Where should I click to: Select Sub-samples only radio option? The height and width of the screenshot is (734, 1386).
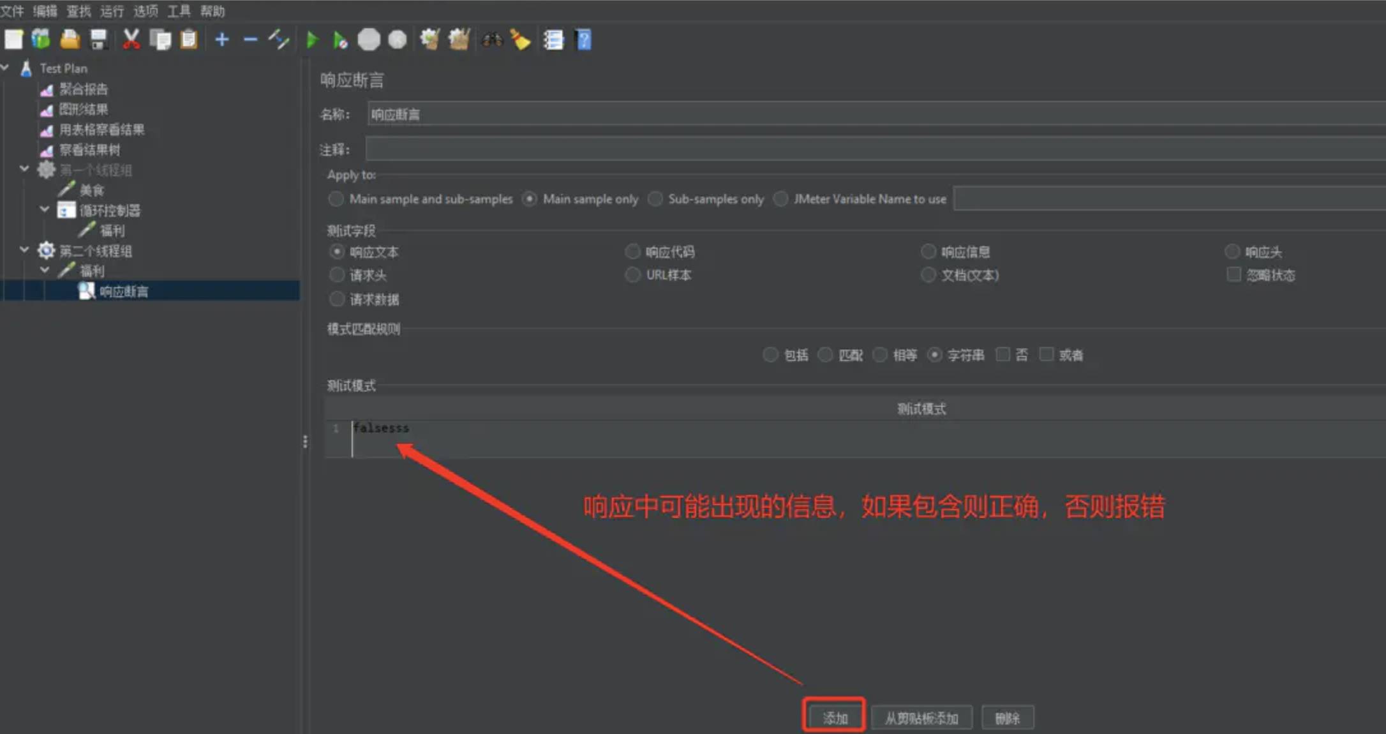pyautogui.click(x=655, y=198)
